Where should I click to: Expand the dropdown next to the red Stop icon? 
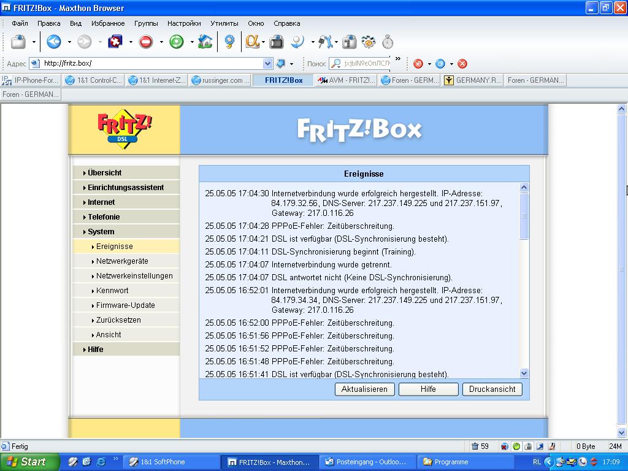click(x=161, y=42)
